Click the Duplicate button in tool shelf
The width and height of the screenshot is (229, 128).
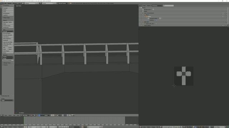(8, 46)
